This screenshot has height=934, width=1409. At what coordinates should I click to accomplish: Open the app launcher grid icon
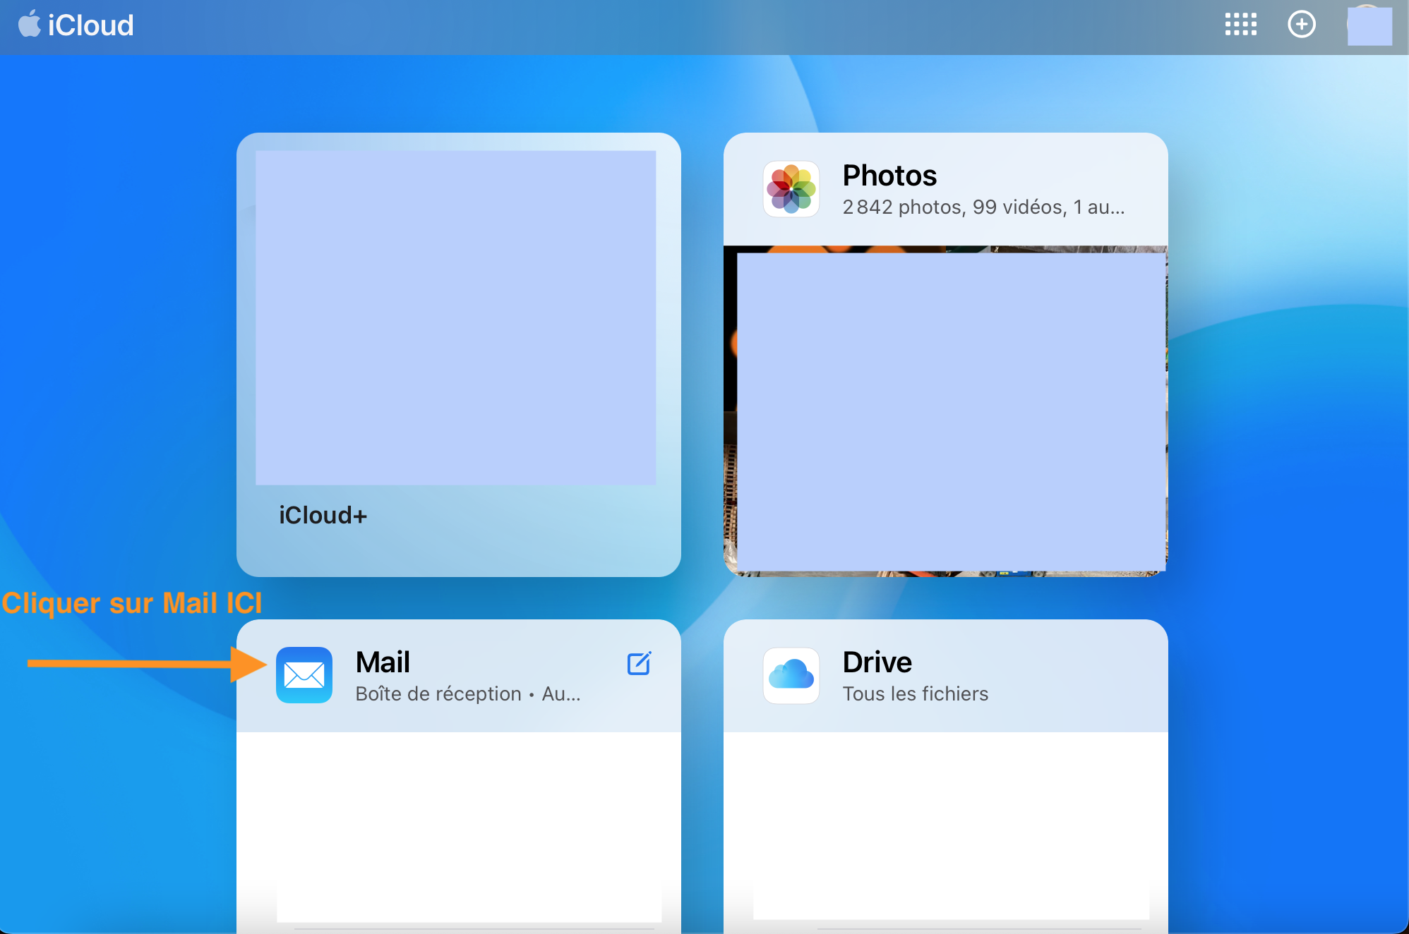tap(1240, 25)
